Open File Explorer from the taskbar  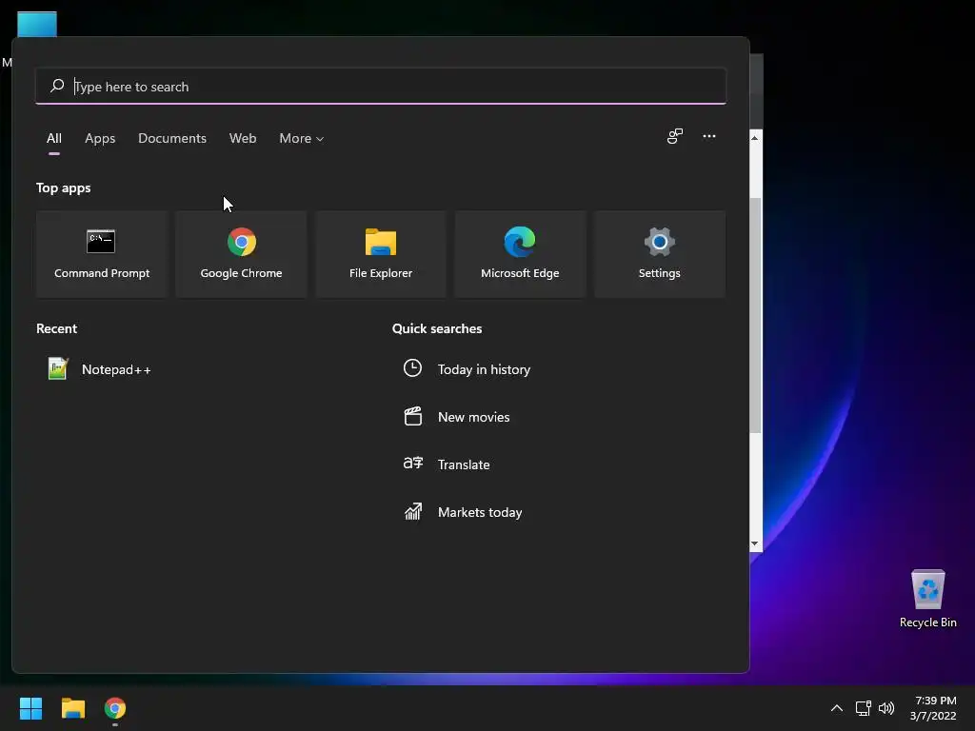[72, 708]
